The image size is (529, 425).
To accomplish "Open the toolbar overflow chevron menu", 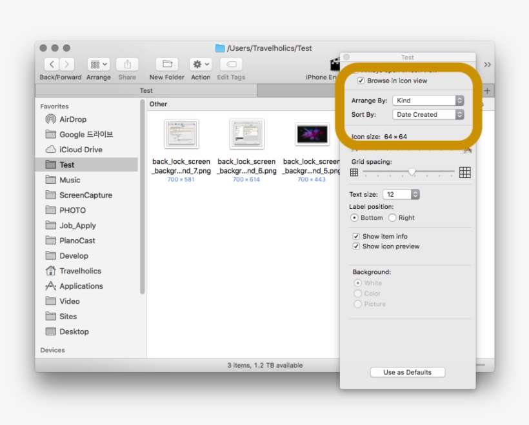I will point(488,64).
